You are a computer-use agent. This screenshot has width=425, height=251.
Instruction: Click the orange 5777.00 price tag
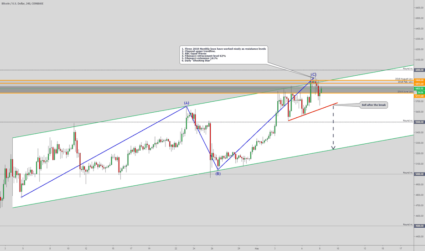420,96
